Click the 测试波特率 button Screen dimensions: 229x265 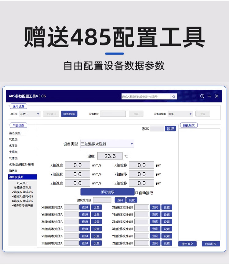[69, 114]
